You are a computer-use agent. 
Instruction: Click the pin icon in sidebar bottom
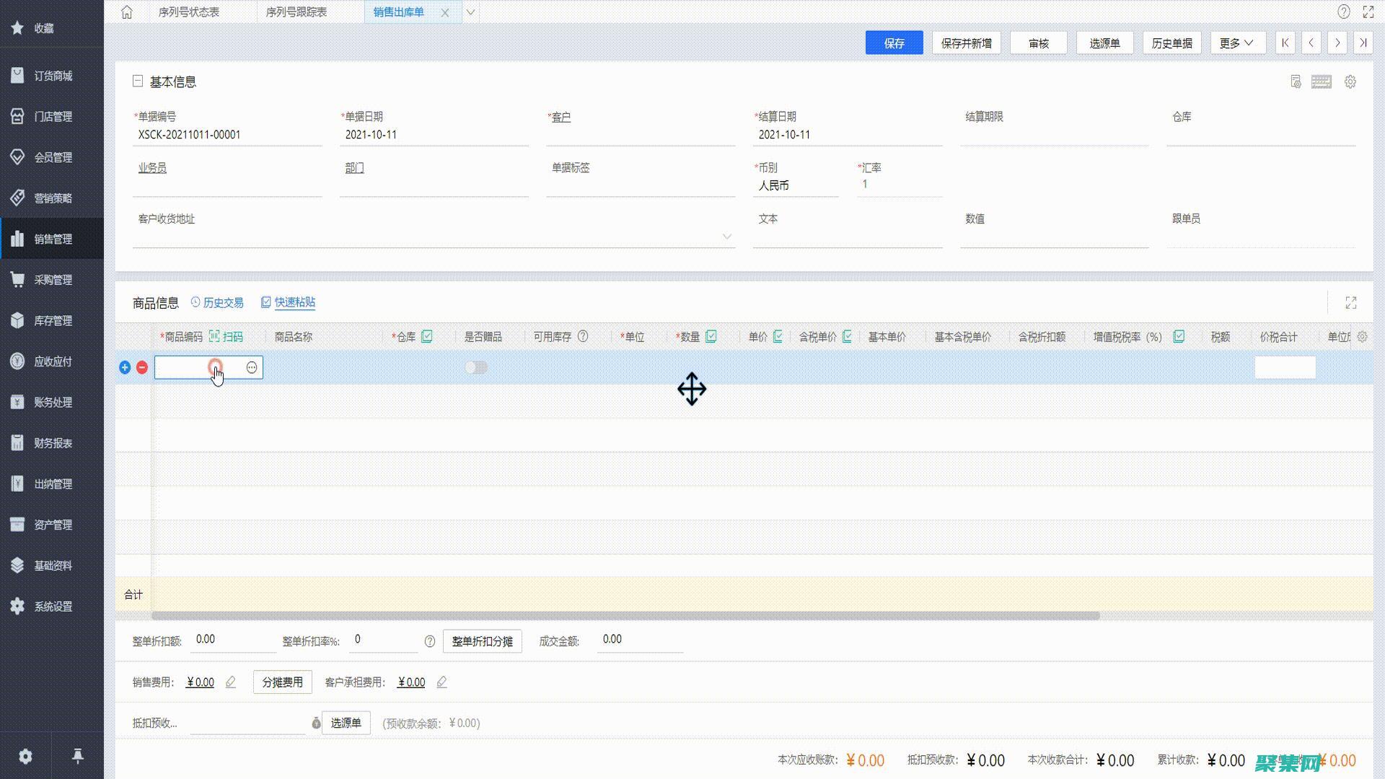78,756
